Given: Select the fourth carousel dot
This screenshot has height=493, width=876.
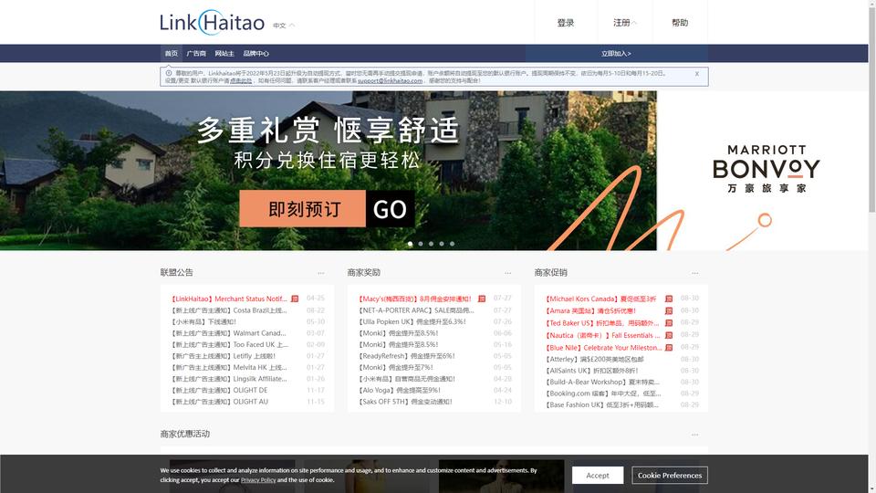Looking at the screenshot, I should [442, 244].
